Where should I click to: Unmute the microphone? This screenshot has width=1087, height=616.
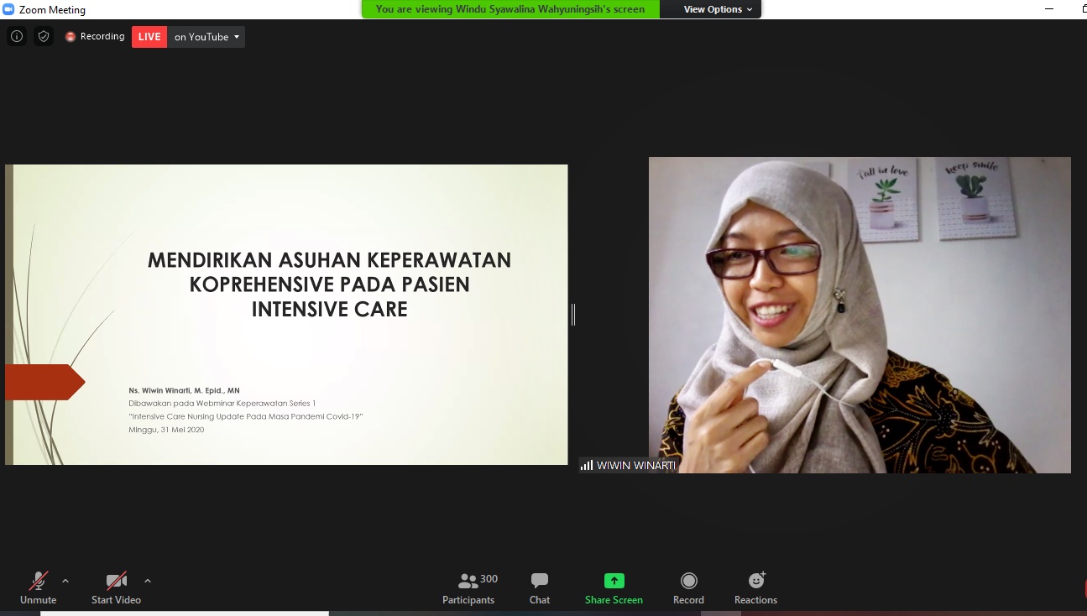(39, 581)
